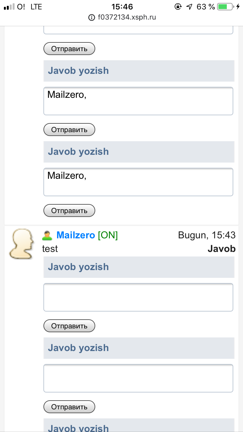Image resolution: width=243 pixels, height=432 pixels.
Task: Click the bold Javob reply link
Action: 221,249
